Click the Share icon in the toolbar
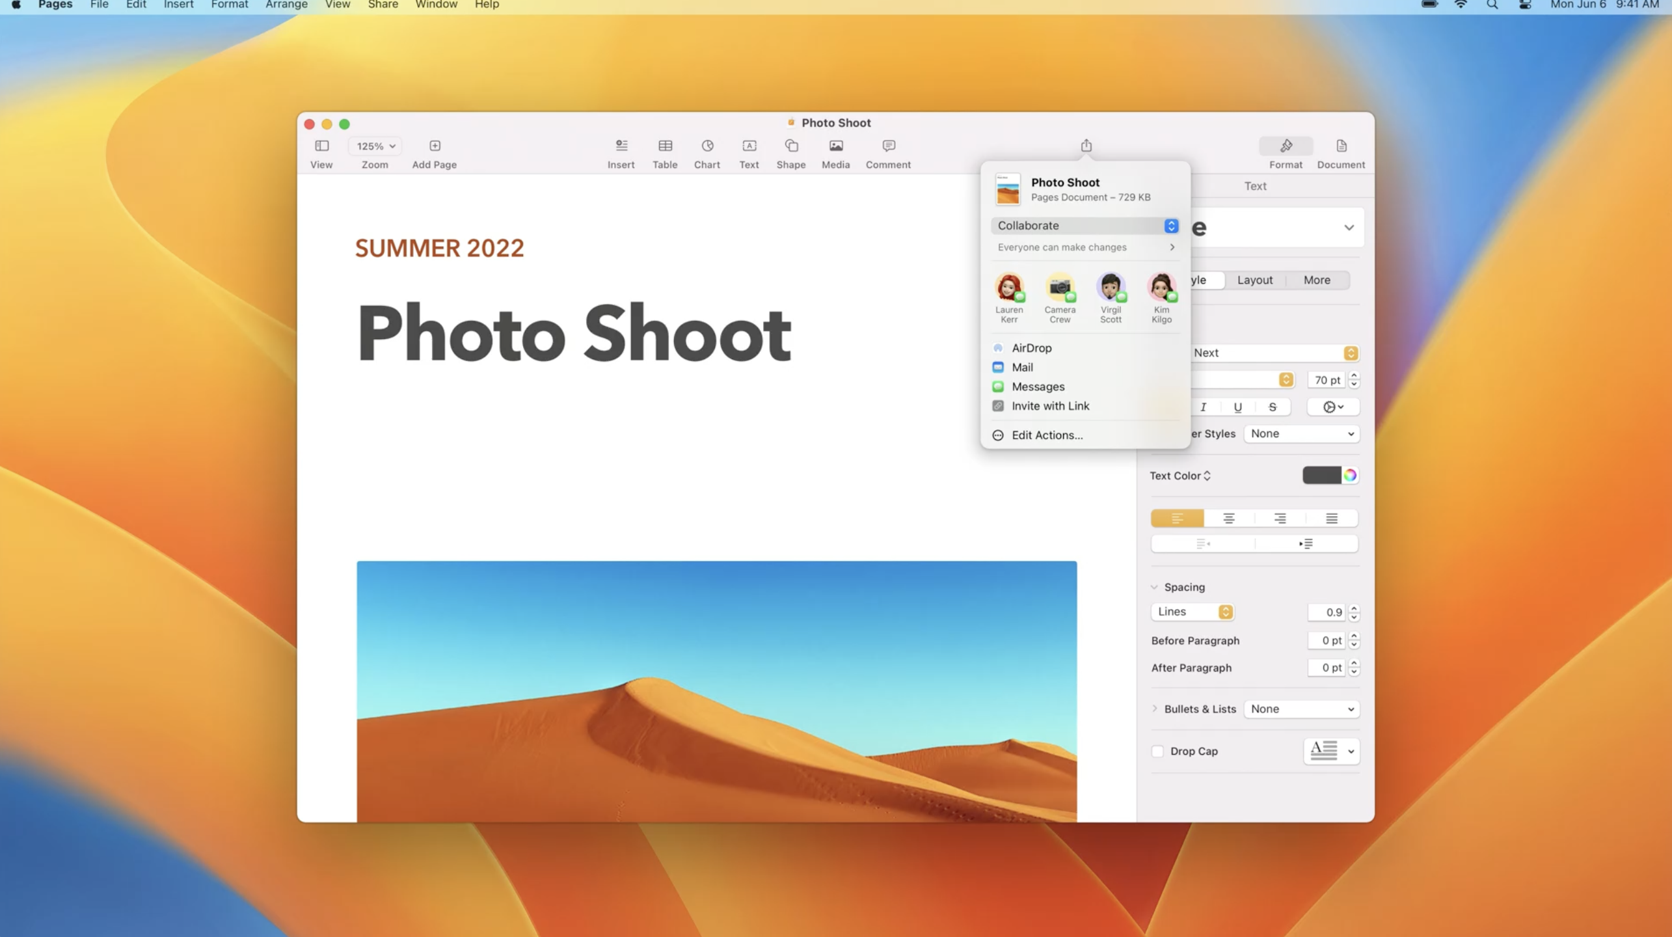This screenshot has width=1672, height=937. 1086,146
